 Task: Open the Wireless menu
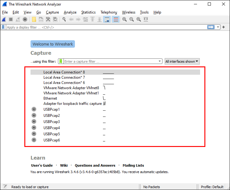pos(129,12)
